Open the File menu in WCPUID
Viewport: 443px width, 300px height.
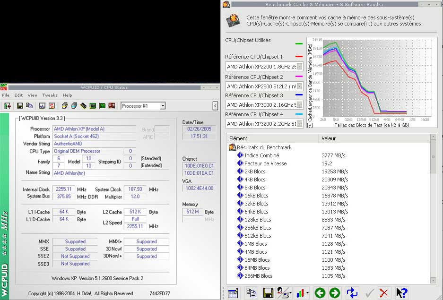pyautogui.click(x=6, y=95)
